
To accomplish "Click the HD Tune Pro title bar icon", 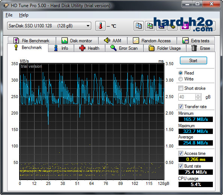I will pos(6,6).
